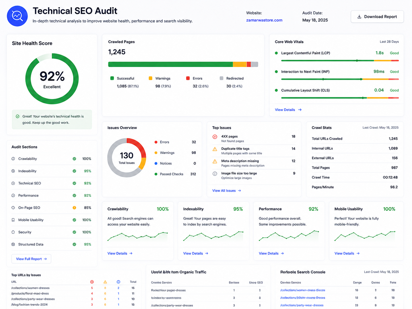Click the green check next to Structured Data

click(x=74, y=244)
